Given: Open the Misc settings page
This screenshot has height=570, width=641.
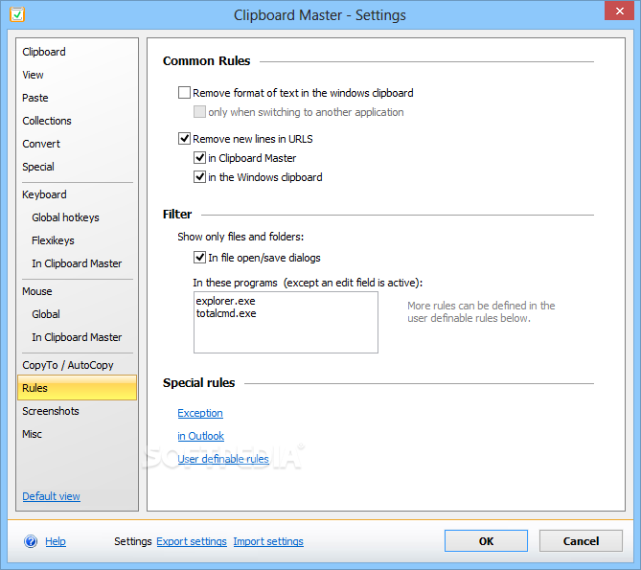Looking at the screenshot, I should click(32, 434).
